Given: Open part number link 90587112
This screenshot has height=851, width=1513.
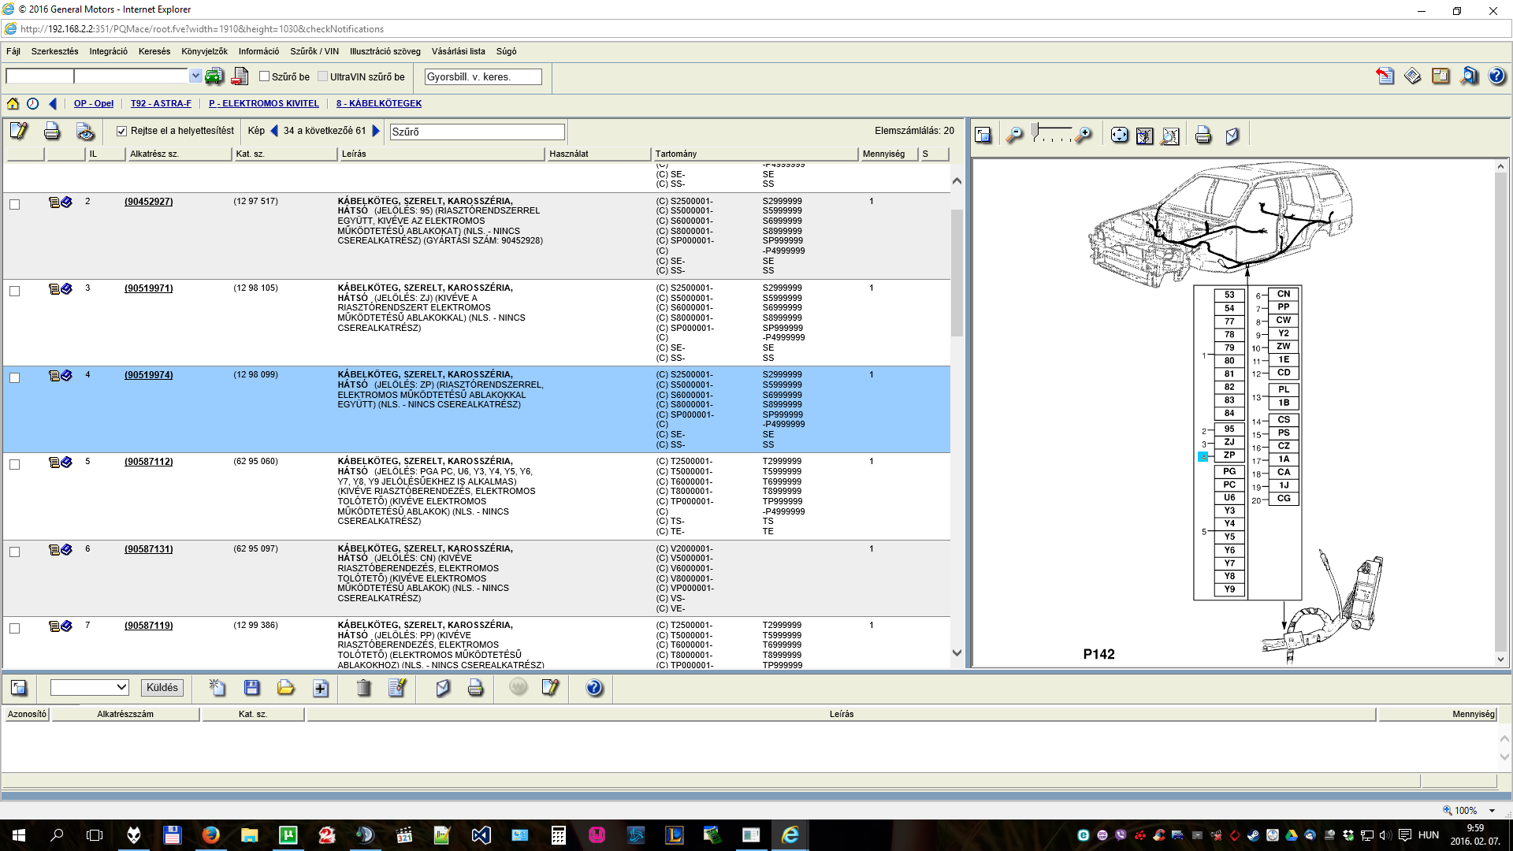Looking at the screenshot, I should [149, 462].
